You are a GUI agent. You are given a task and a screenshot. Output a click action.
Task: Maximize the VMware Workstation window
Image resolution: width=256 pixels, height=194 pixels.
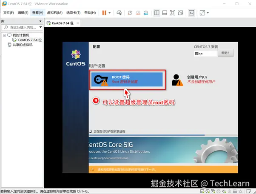coord(237,3)
